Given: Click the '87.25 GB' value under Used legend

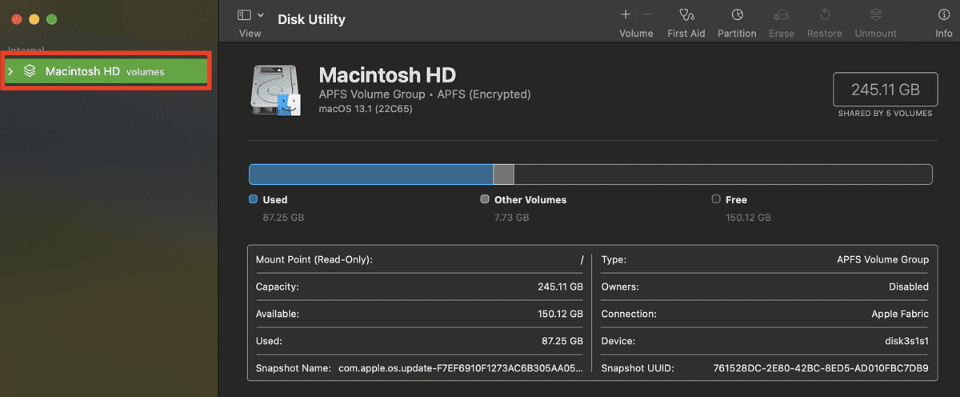Looking at the screenshot, I should click(283, 218).
